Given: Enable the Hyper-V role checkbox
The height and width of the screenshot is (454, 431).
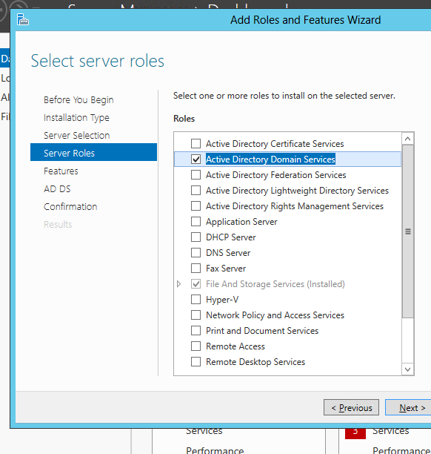Looking at the screenshot, I should 196,300.
